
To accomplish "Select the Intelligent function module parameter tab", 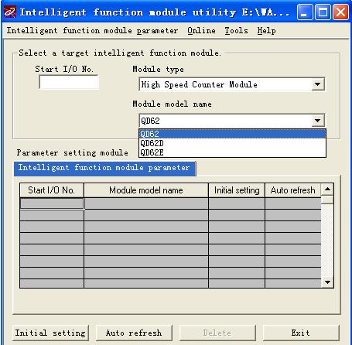I will (104, 169).
